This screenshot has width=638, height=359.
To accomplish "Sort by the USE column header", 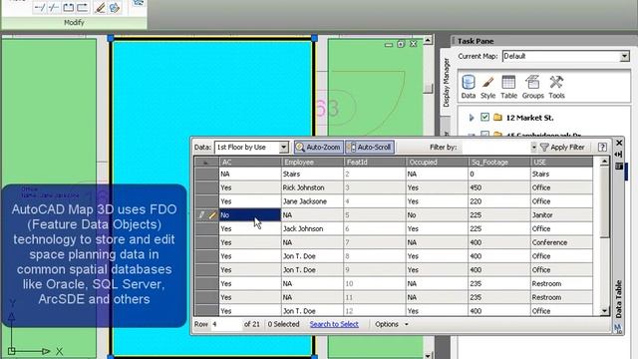I will pyautogui.click(x=562, y=162).
